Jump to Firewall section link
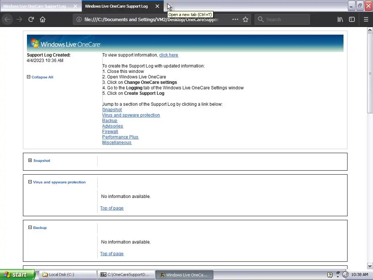This screenshot has width=373, height=280. tap(110, 131)
